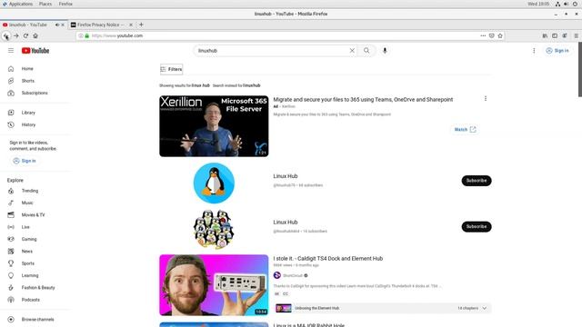Close the Firefox Privacy Notice tab
The height and width of the screenshot is (327, 582).
pos(131,25)
